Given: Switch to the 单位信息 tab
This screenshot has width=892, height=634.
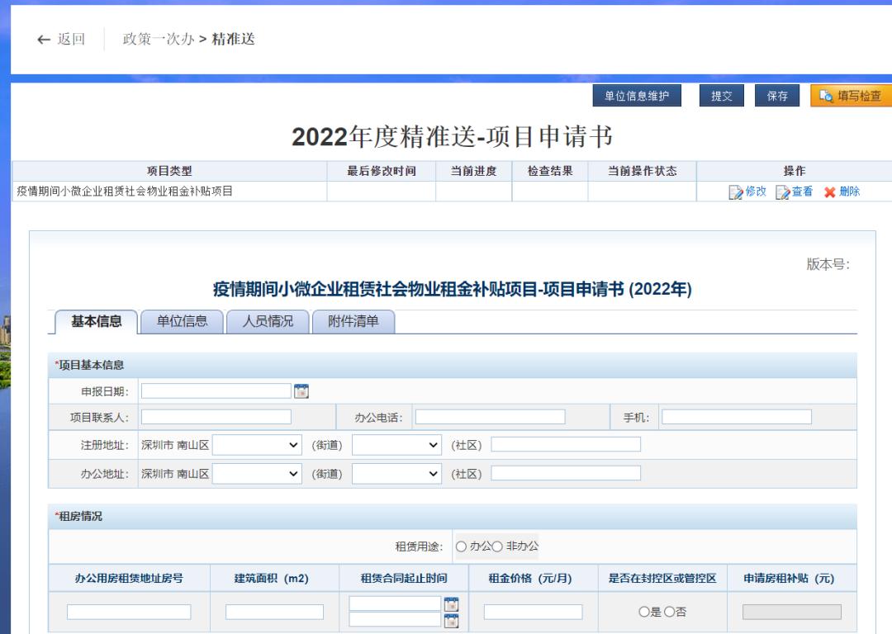Looking at the screenshot, I should (182, 322).
